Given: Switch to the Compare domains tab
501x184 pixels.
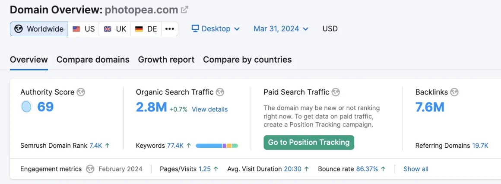Looking at the screenshot, I should pyautogui.click(x=93, y=60).
